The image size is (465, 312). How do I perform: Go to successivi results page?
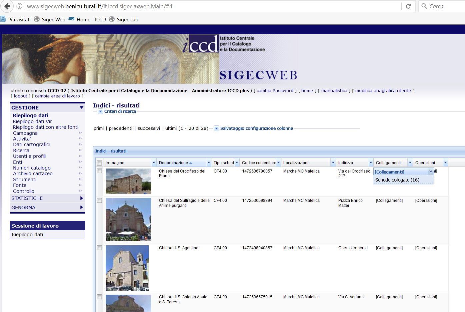[149, 128]
